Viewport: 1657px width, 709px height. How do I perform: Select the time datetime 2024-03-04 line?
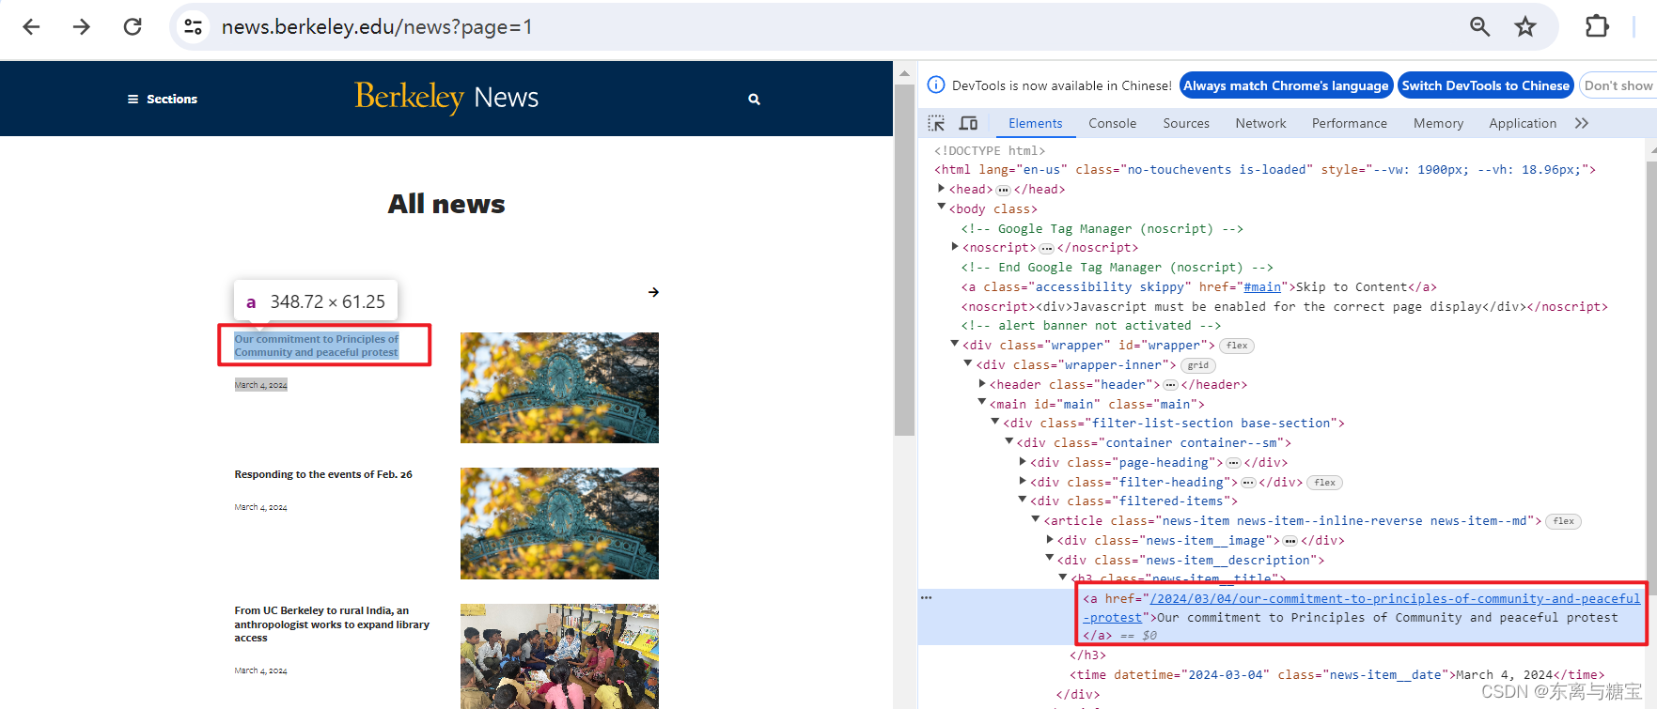tap(1337, 675)
